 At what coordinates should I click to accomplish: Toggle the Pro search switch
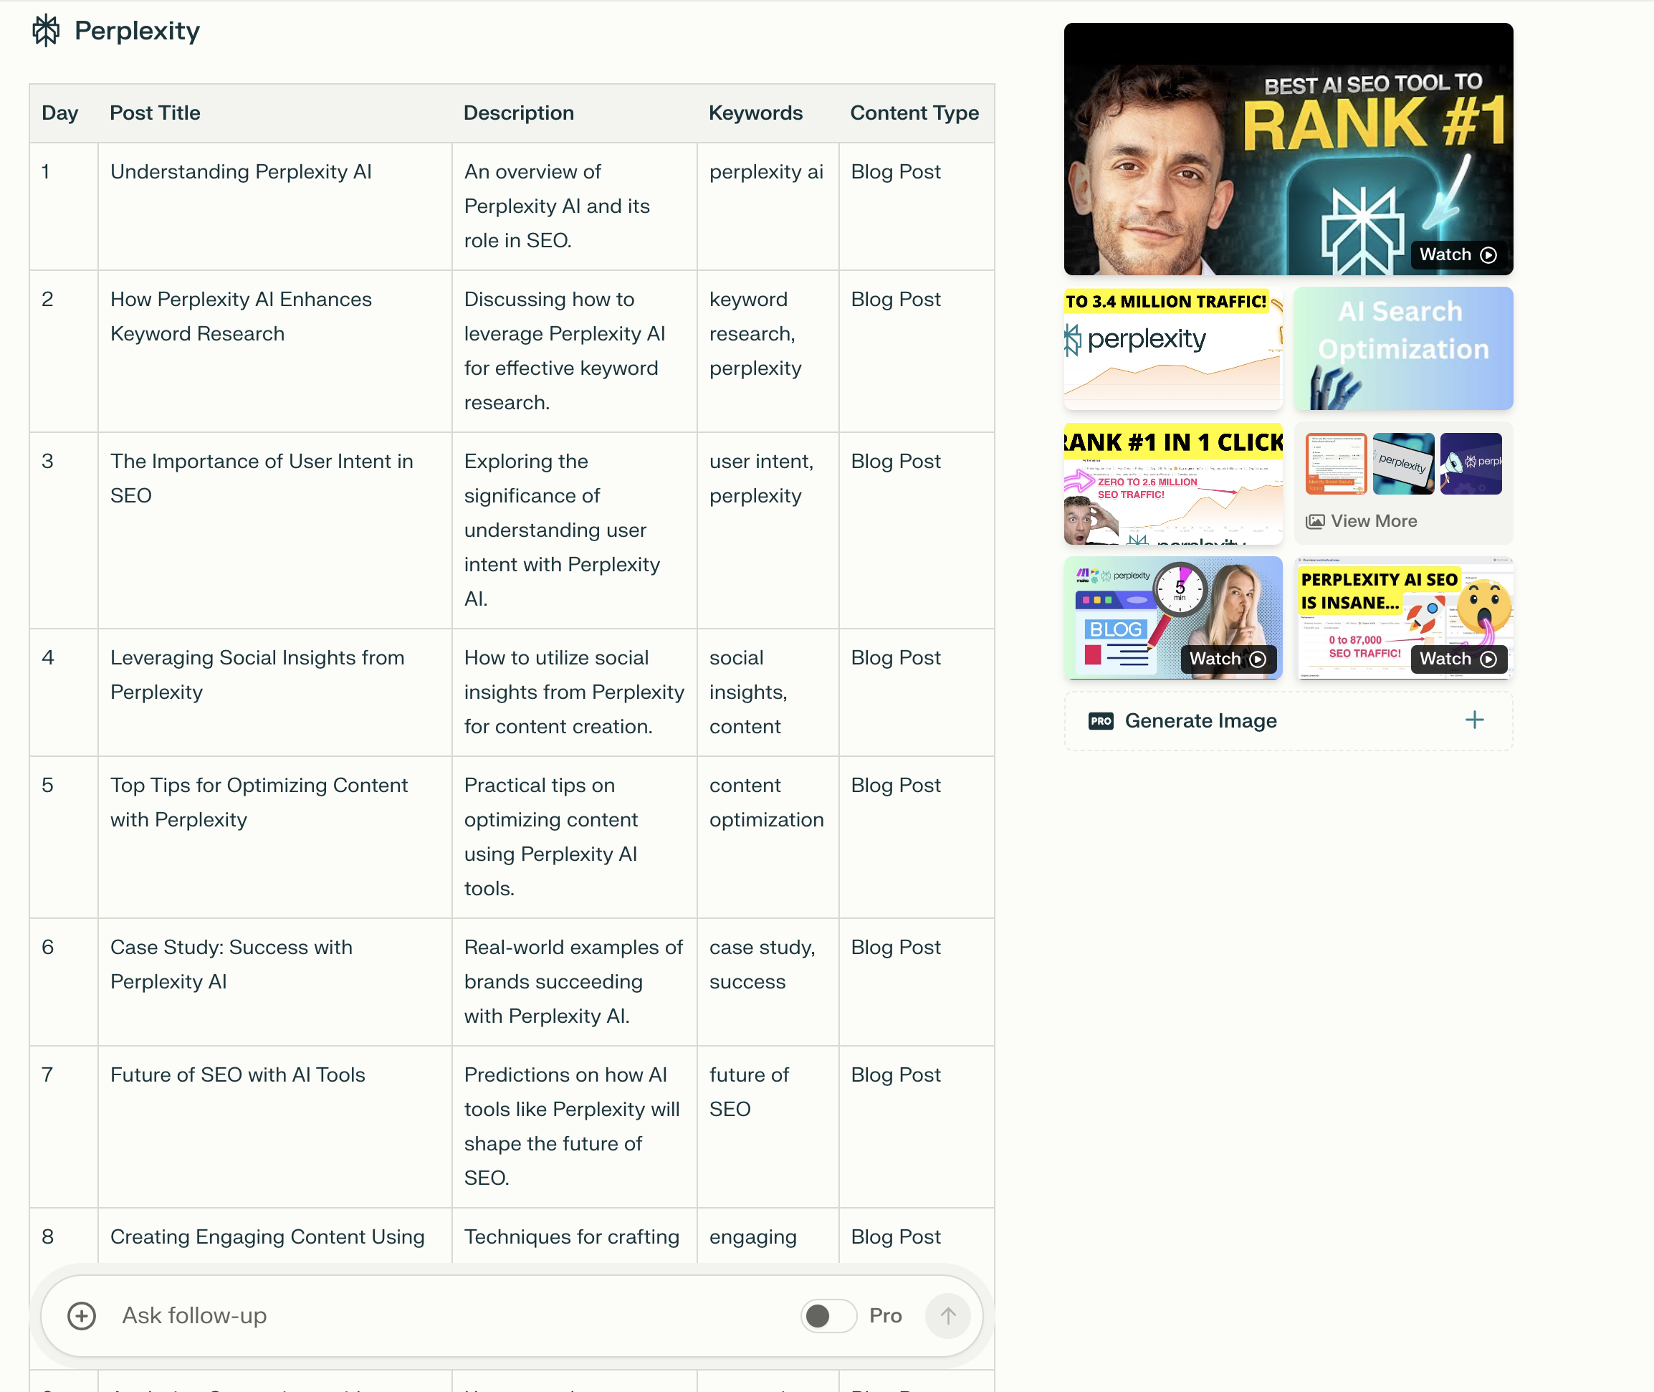(828, 1315)
